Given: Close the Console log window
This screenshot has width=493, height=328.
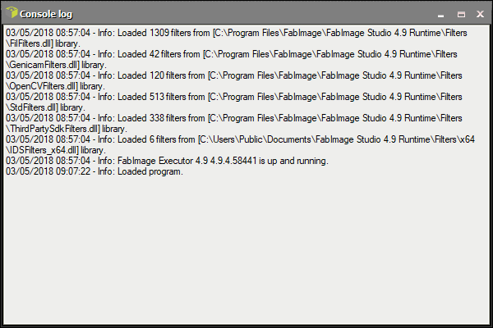Looking at the screenshot, I should [480, 14].
